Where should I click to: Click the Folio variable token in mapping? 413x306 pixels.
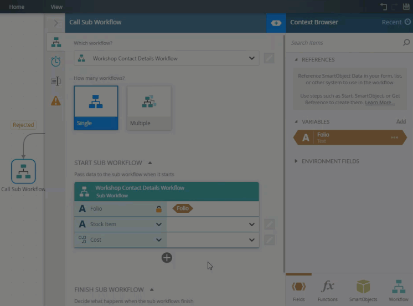click(183, 208)
